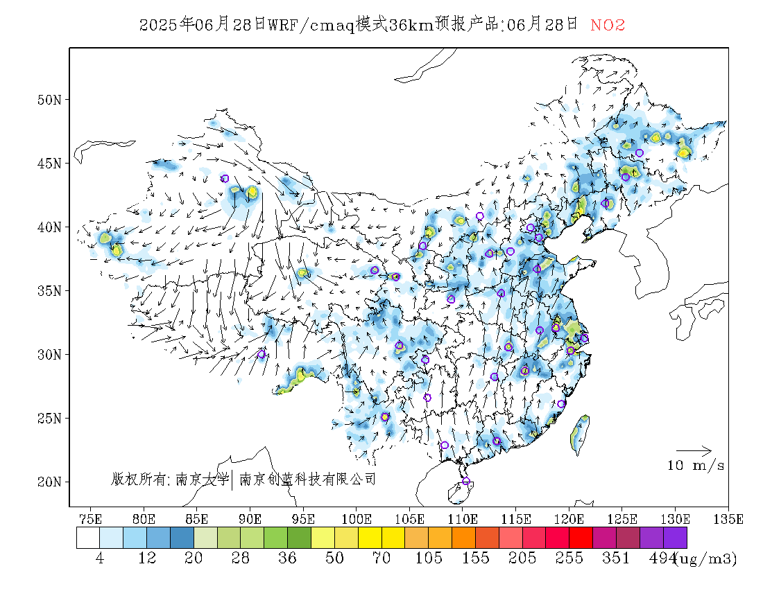This screenshot has width=763, height=589.
Task: Pick the maroon swatch right of 351
Action: pos(628,538)
